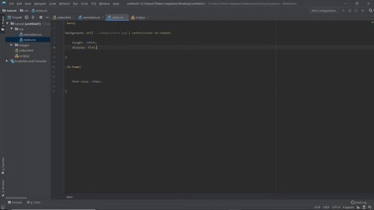Toggle the Project side tool window button

[x=3, y=23]
